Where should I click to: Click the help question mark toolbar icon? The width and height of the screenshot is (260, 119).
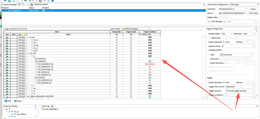point(53,1)
